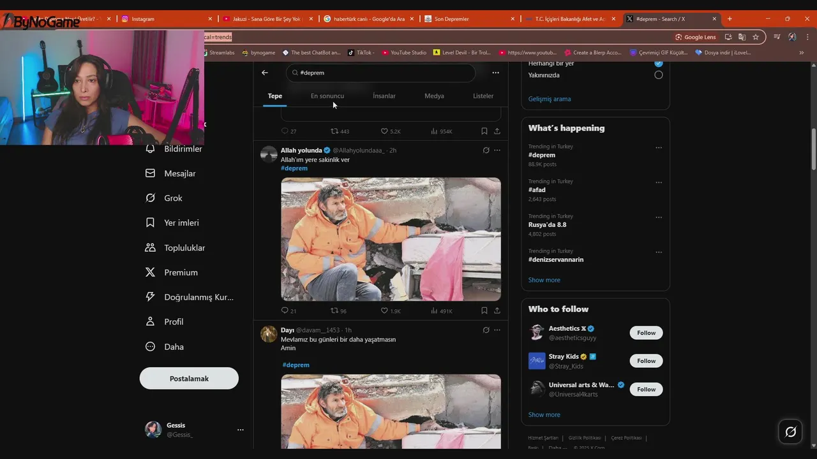Click the back arrow beside the search box

coord(265,73)
